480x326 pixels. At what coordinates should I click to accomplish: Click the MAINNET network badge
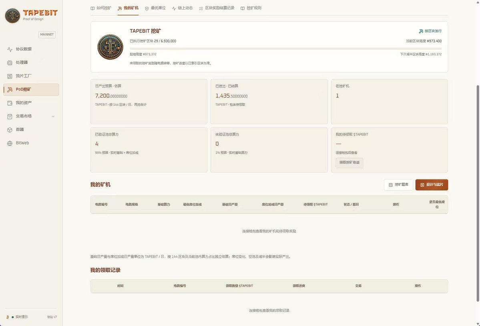pos(47,34)
